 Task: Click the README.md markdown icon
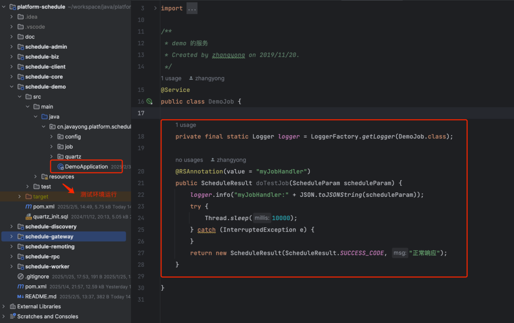20,296
